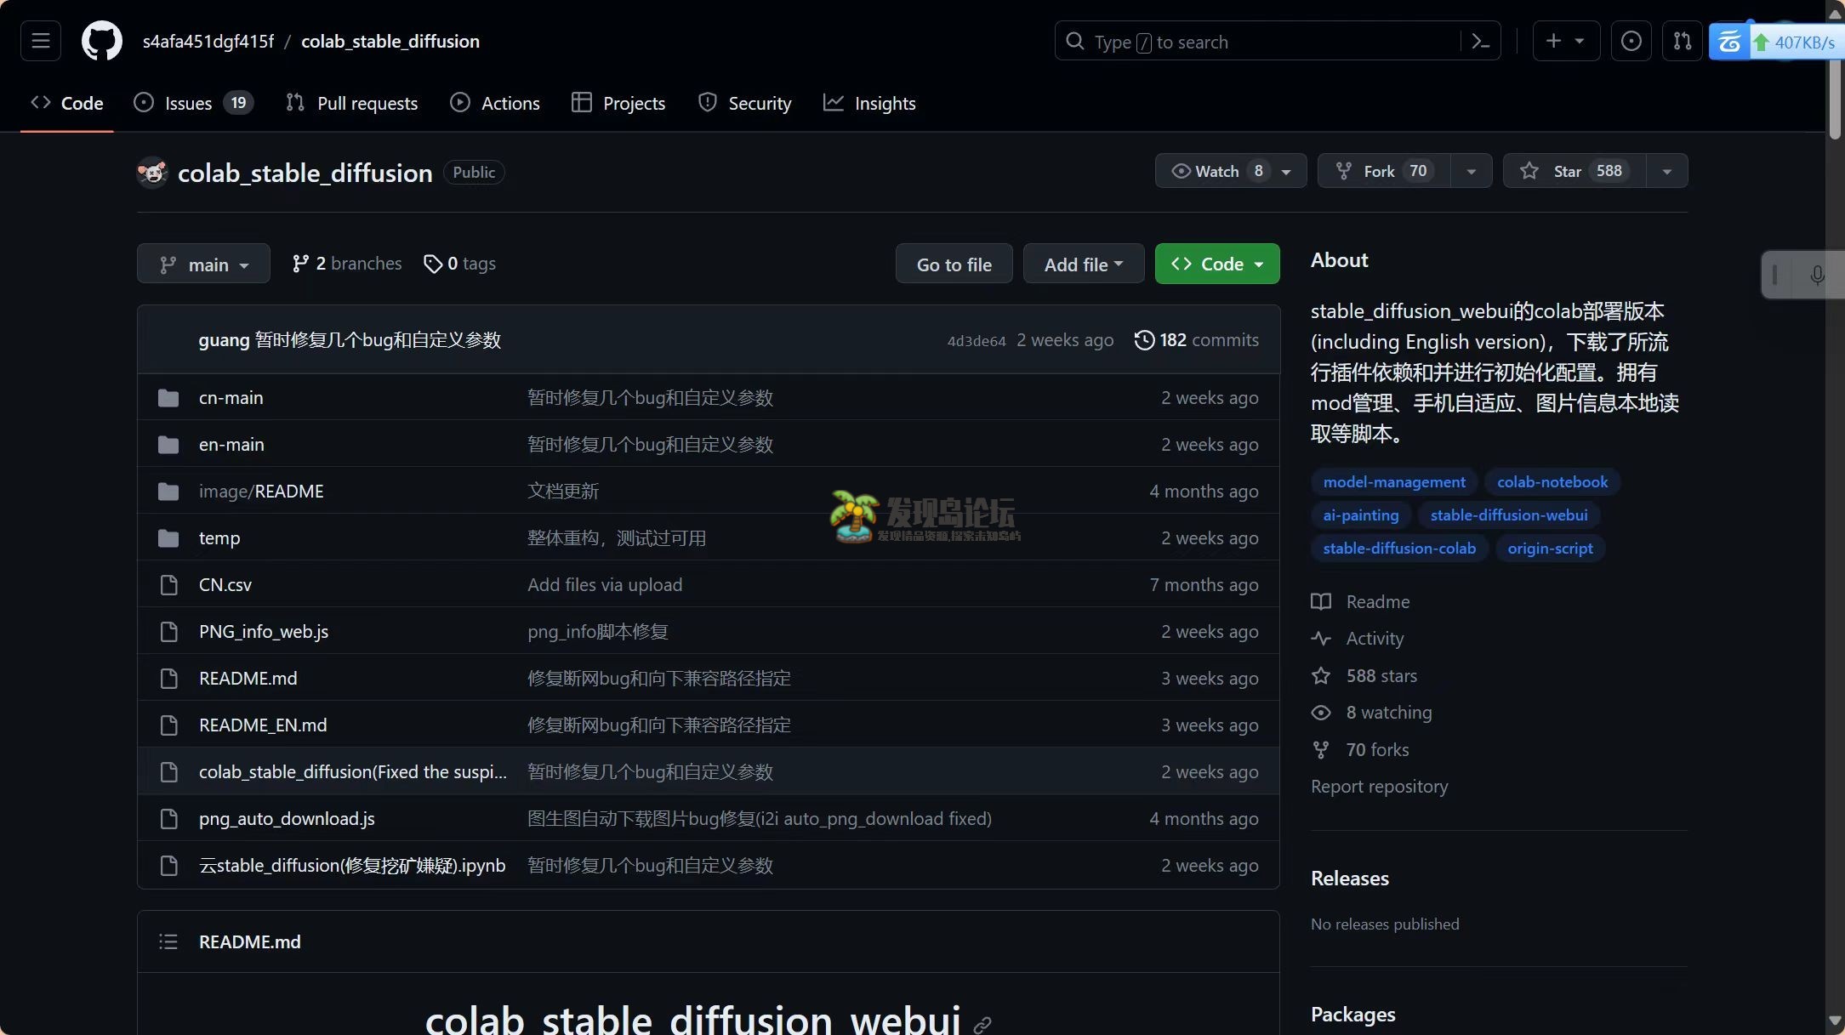This screenshot has height=1035, width=1845.
Task: Click the stable-diffusion-colab topic tag
Action: [x=1399, y=549]
